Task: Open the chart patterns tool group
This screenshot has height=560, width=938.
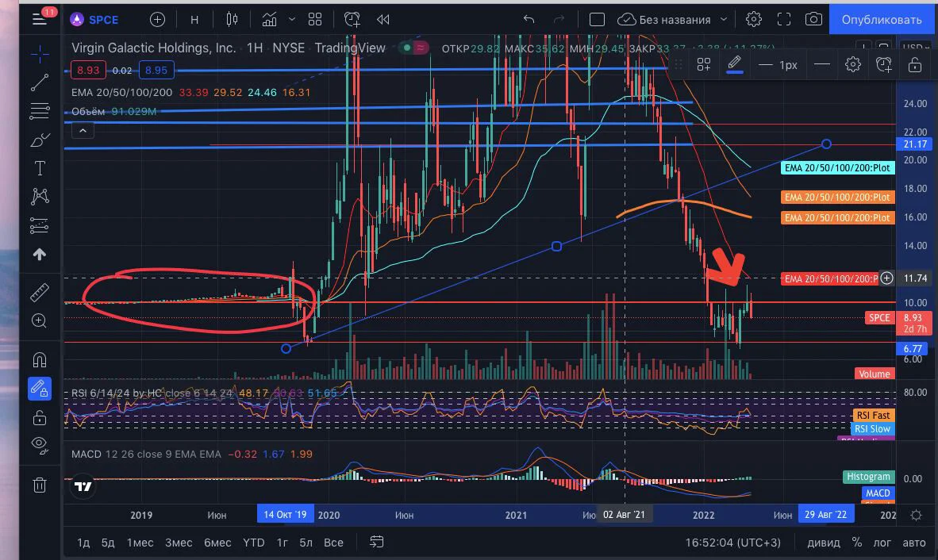Action: tap(40, 197)
